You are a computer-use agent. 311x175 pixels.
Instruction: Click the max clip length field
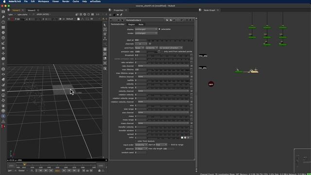tap(169, 149)
